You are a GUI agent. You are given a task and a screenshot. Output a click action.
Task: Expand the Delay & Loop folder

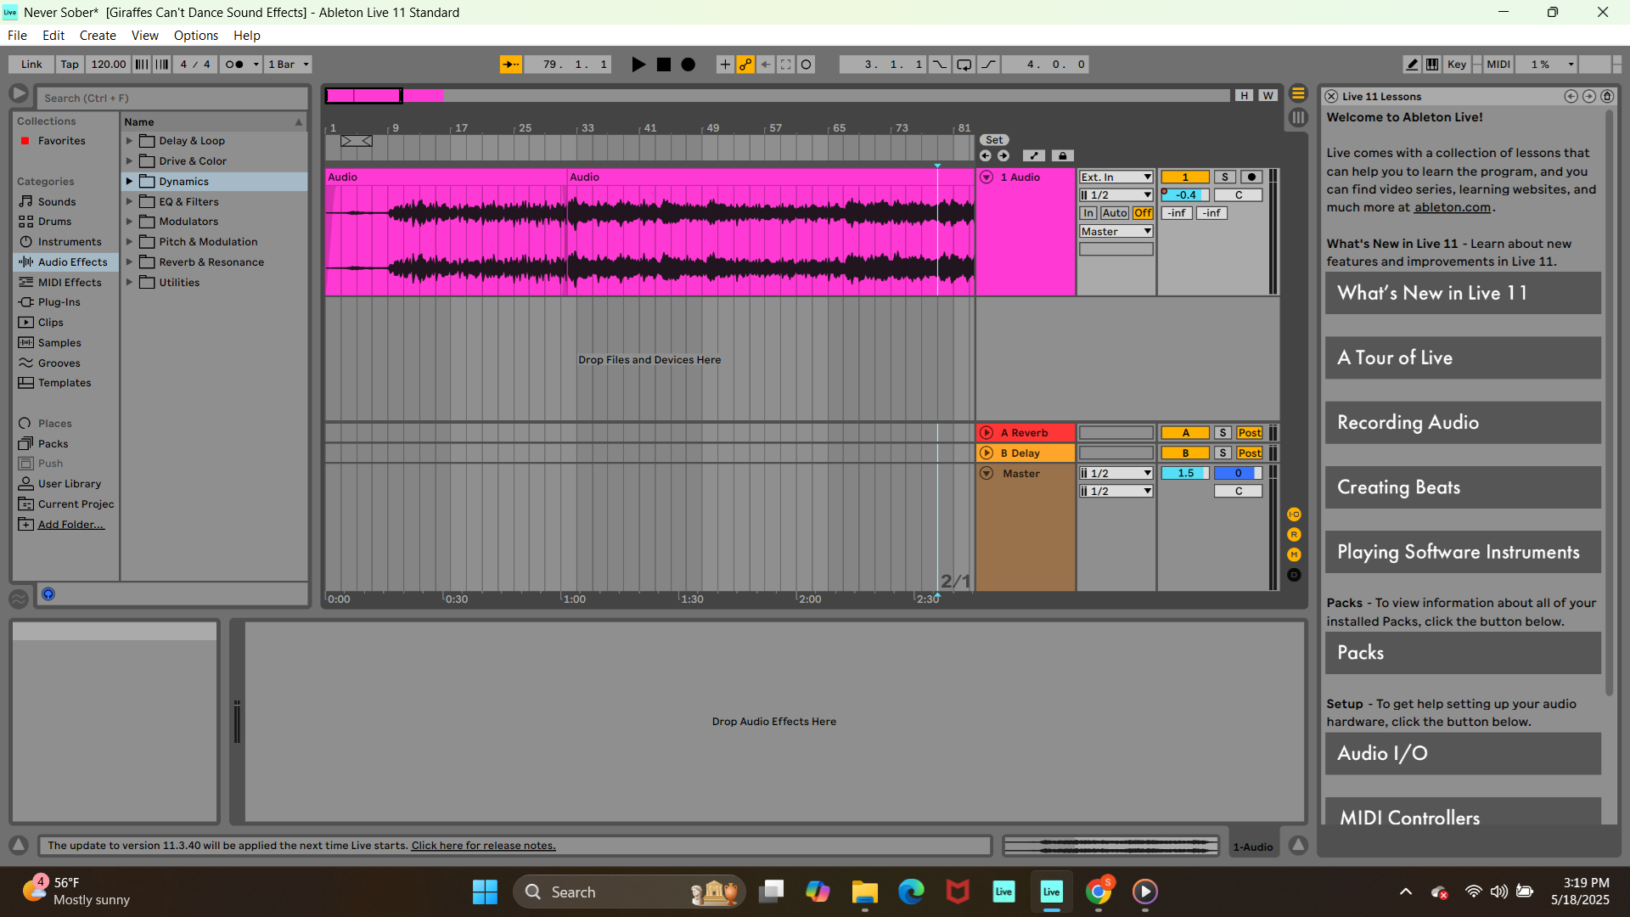tap(129, 141)
